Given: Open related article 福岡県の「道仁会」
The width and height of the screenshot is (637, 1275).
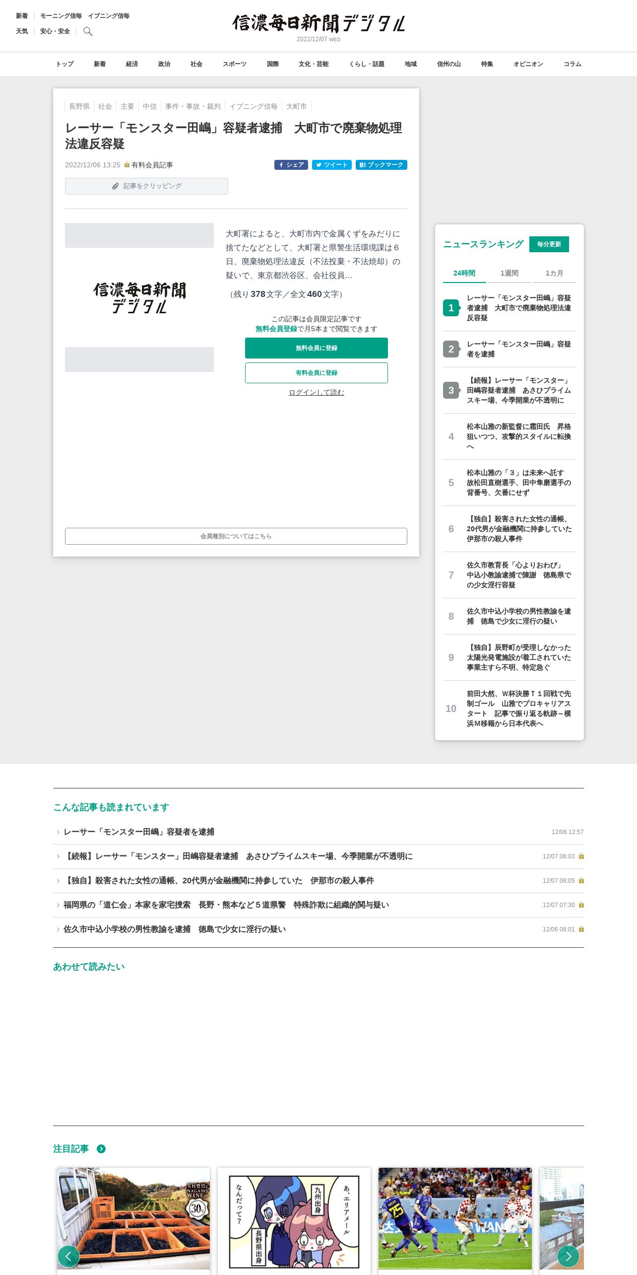Looking at the screenshot, I should (318, 905).
